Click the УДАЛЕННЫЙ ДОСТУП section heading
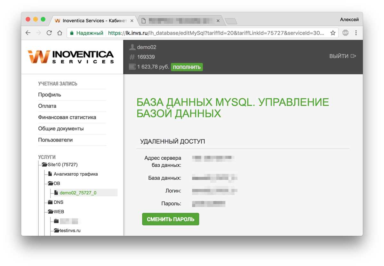The height and width of the screenshot is (266, 384). pos(172,141)
